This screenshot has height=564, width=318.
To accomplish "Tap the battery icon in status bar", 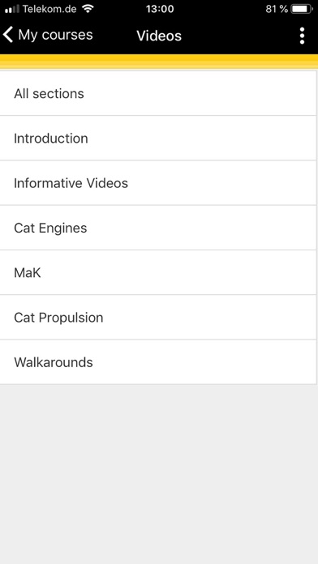I will [302, 9].
